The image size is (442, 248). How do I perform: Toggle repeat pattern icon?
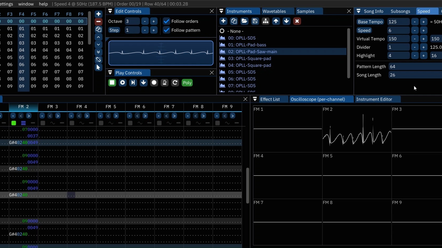click(x=175, y=83)
